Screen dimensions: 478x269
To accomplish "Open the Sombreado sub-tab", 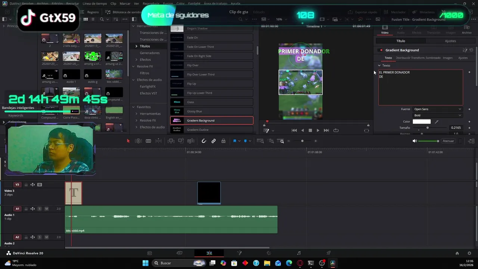I will pyautogui.click(x=433, y=58).
